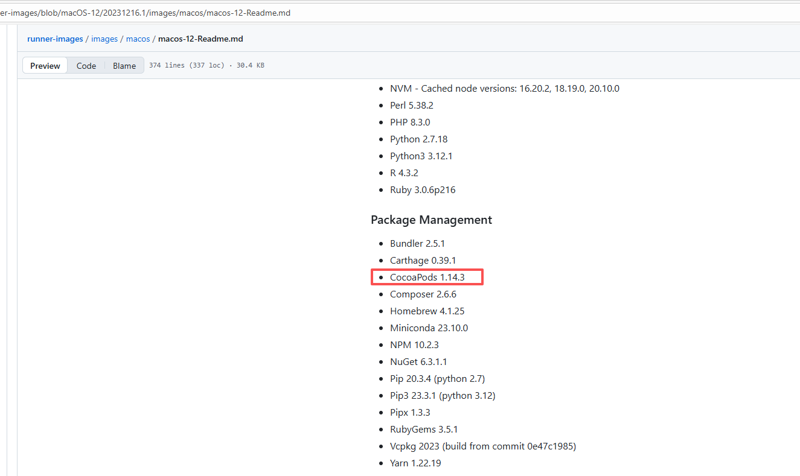The width and height of the screenshot is (800, 476).
Task: Click the 374 lines file info text
Action: point(206,65)
